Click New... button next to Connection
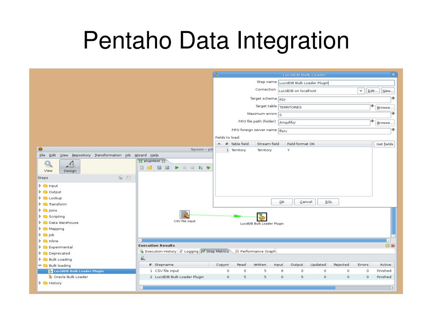Image resolution: width=433 pixels, height=324 pixels. pos(388,91)
